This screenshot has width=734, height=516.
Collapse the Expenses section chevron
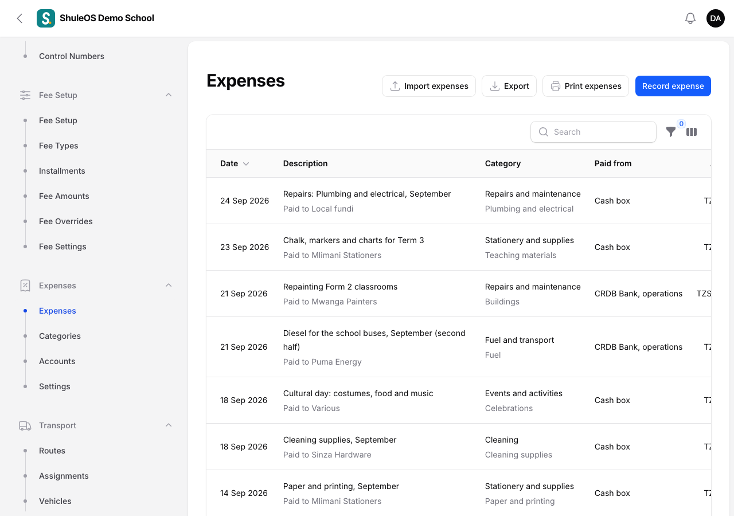(169, 286)
